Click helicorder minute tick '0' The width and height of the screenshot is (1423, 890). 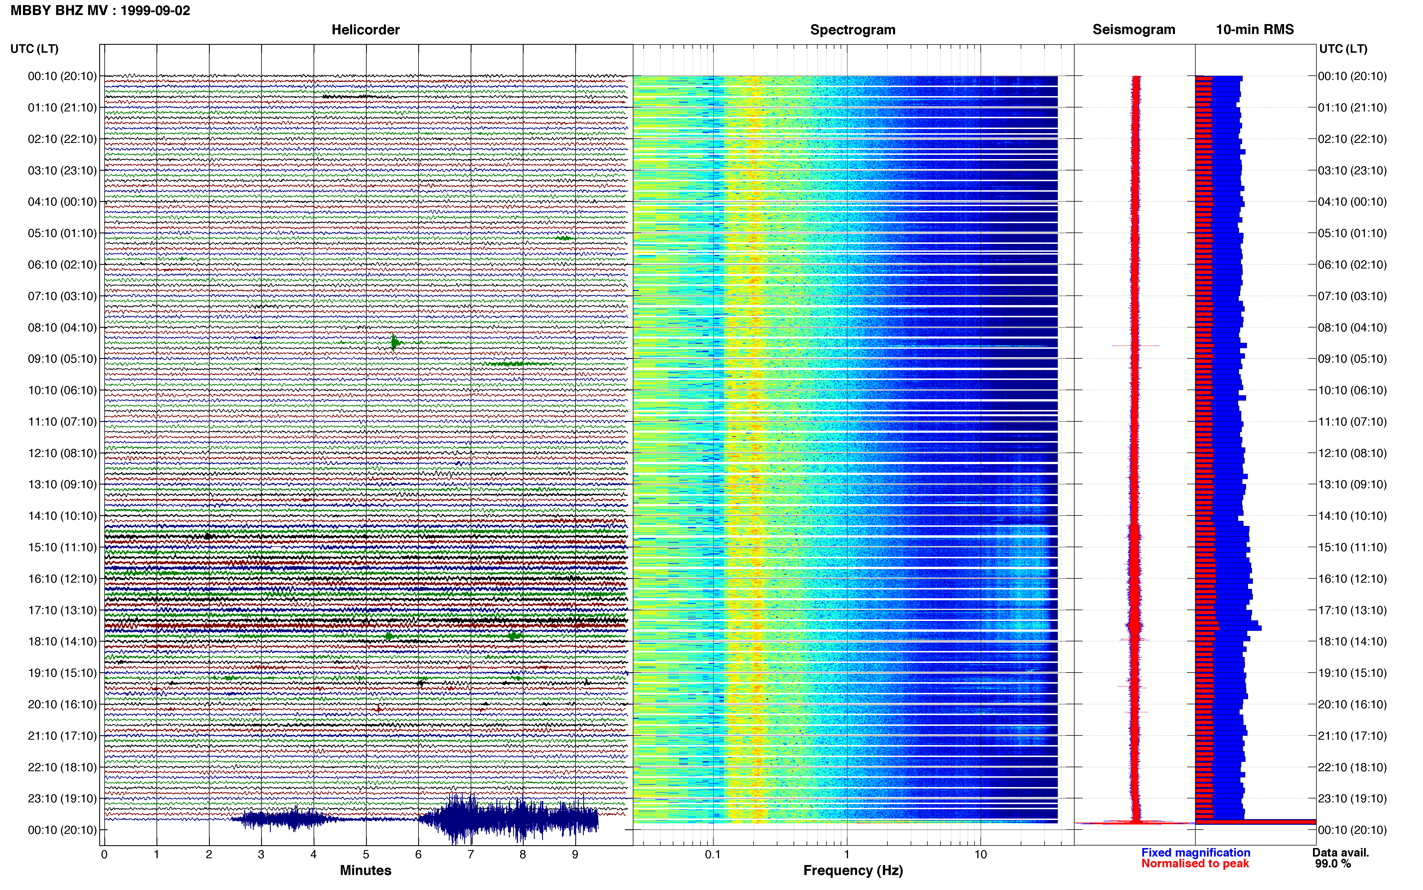pos(104,855)
